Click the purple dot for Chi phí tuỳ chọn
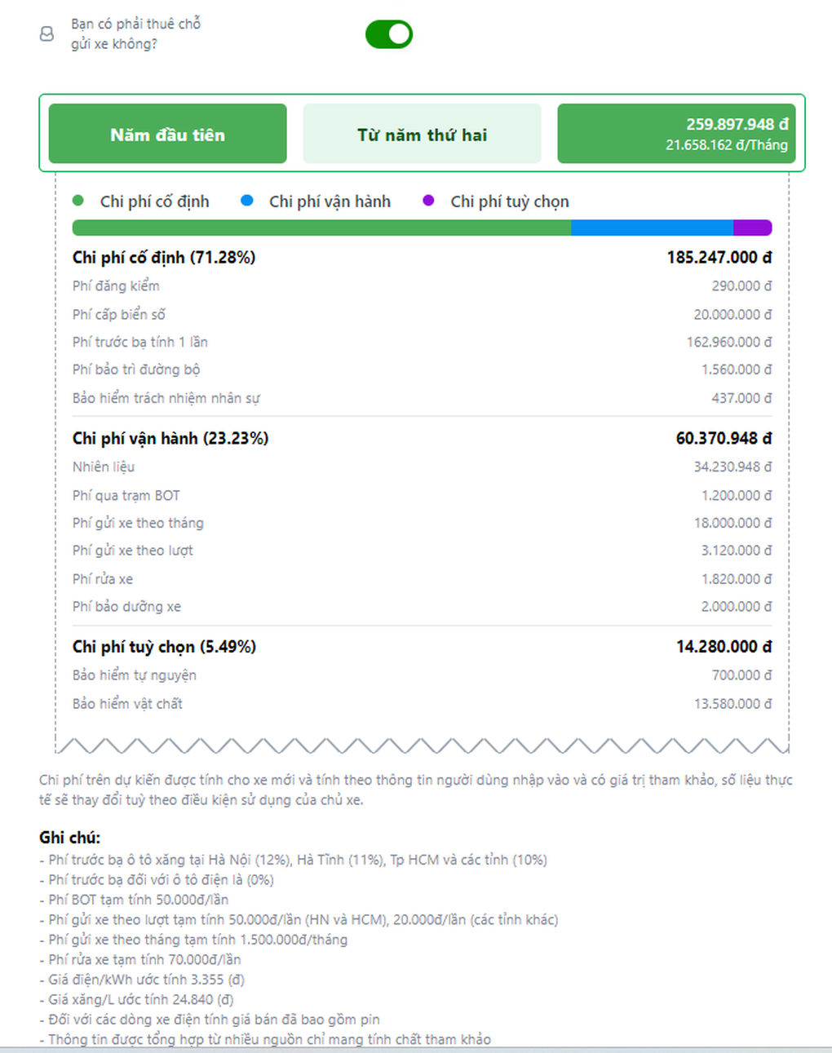This screenshot has width=832, height=1053. 428,201
